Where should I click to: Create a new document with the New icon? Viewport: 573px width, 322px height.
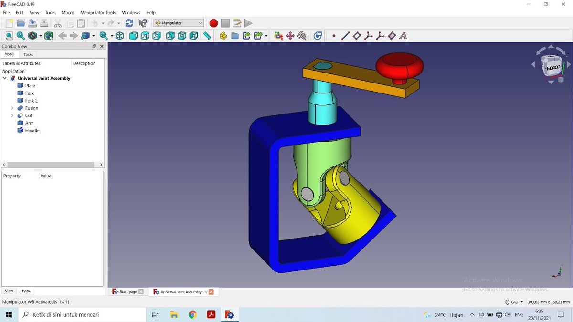click(9, 23)
